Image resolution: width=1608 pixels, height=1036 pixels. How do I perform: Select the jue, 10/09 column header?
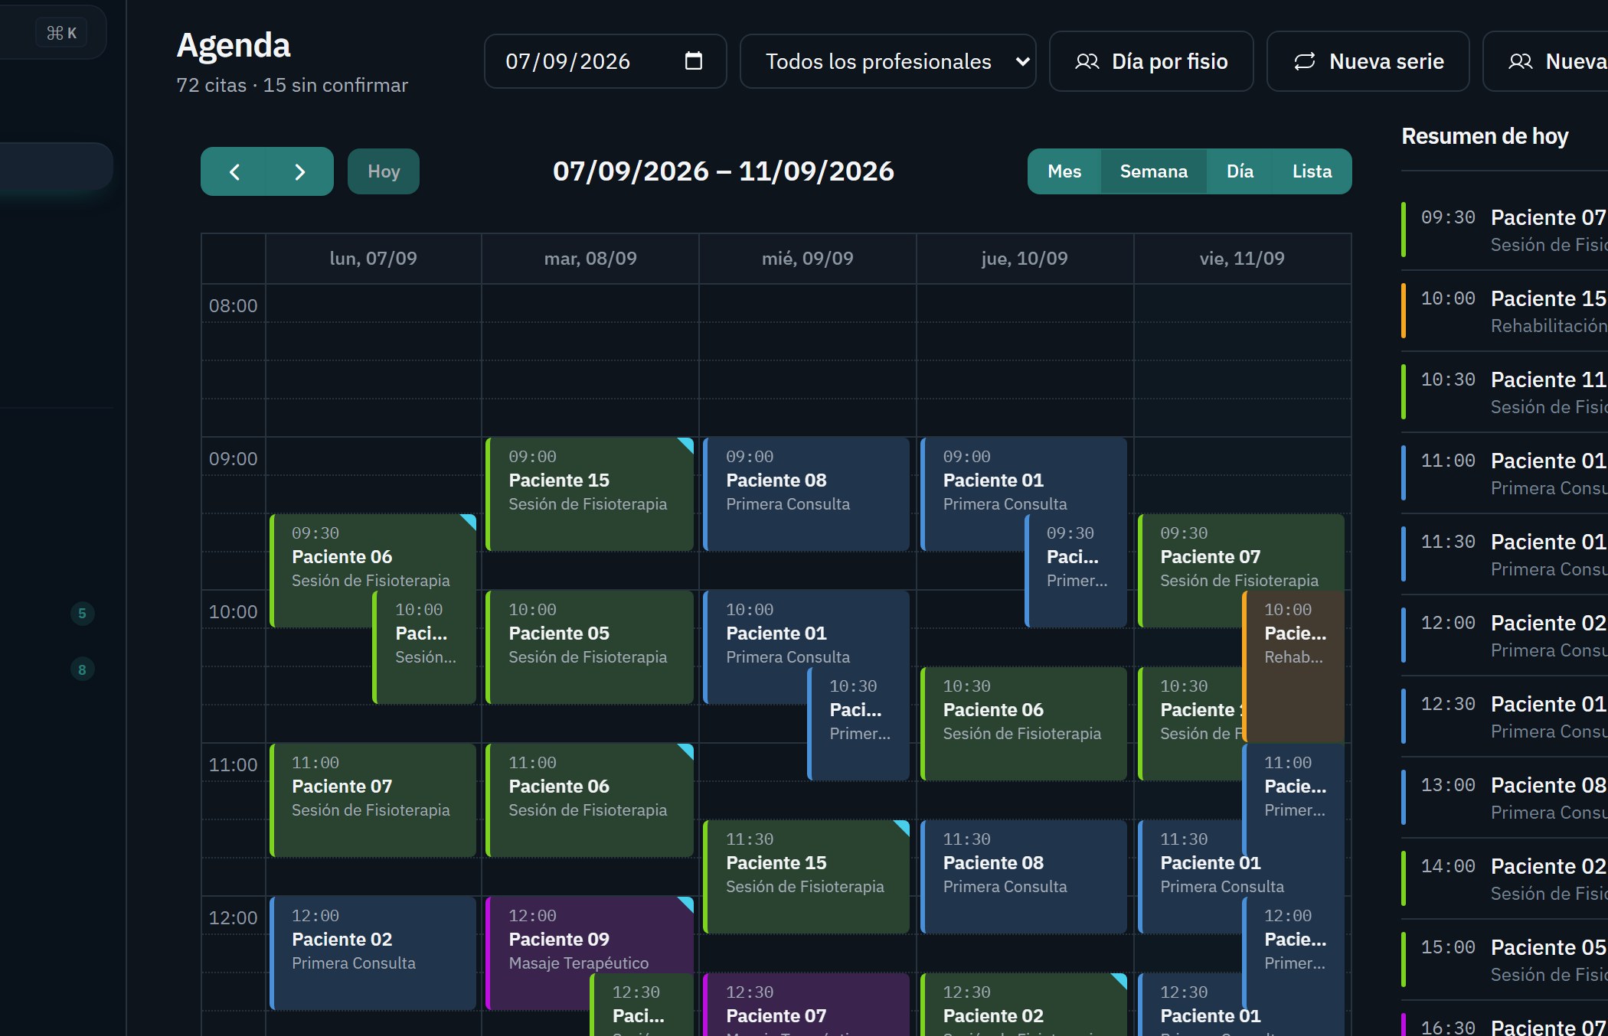1025,259
